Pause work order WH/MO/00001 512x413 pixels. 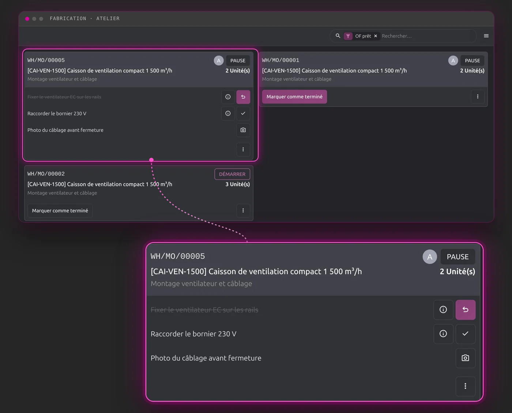472,60
